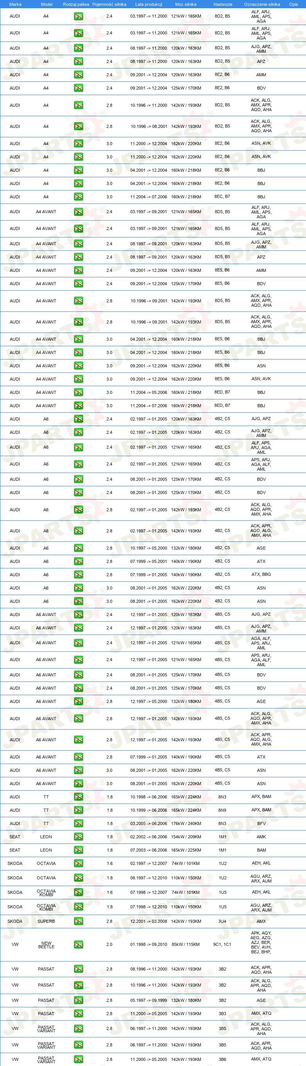The width and height of the screenshot is (306, 1066).
Task: Click fuel icon in AUDI A4 8EC, B7 row
Action: point(78,196)
